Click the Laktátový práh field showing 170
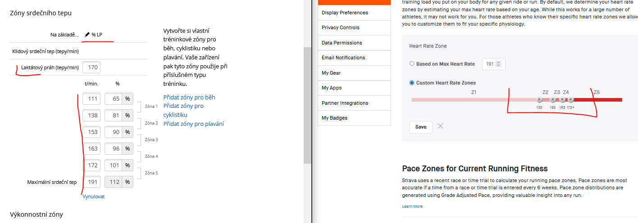This screenshot has height=223, width=638. click(91, 67)
